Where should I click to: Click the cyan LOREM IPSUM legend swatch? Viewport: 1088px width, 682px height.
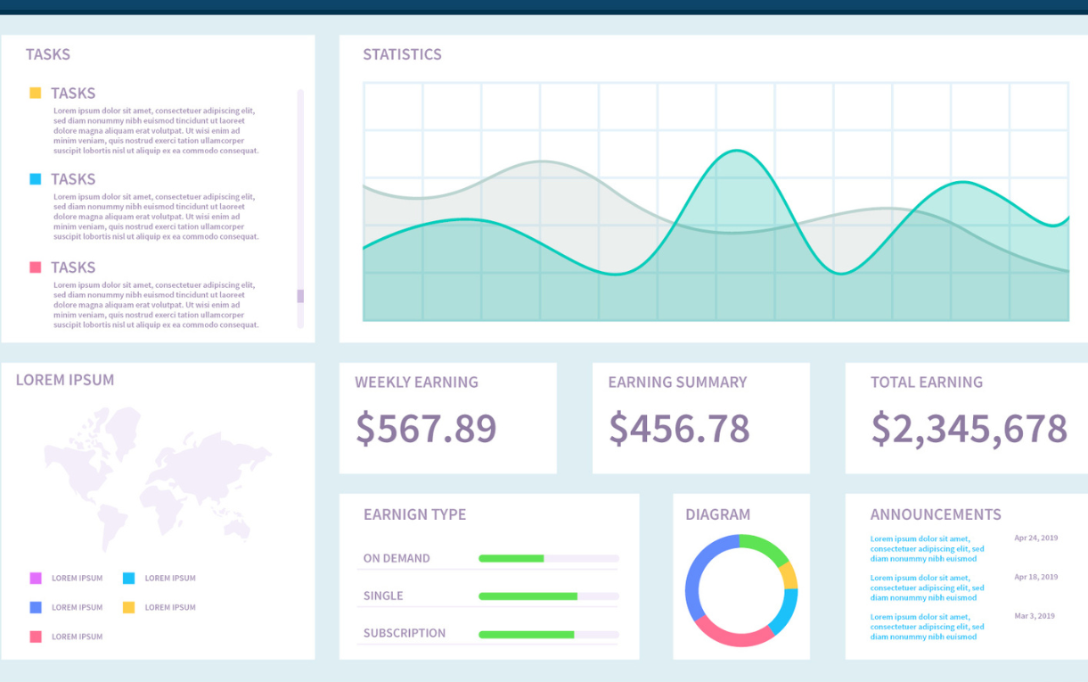pos(129,578)
